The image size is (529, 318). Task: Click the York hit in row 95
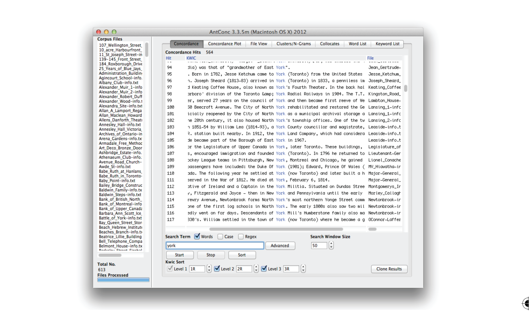pos(280,74)
